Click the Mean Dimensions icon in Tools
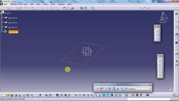This screenshot has width=179, height=101. tap(110, 89)
